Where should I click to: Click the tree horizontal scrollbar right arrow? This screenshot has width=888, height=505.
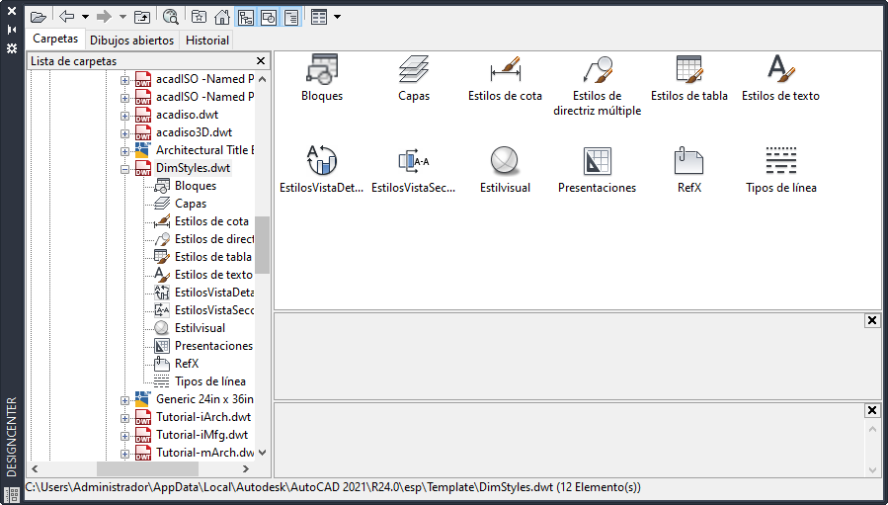click(246, 468)
